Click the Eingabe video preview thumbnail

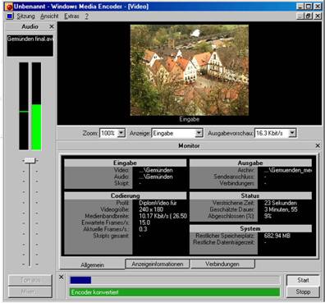click(190, 71)
